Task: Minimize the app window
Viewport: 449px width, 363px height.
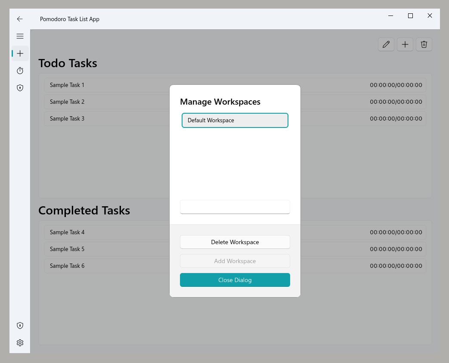Action: point(390,16)
